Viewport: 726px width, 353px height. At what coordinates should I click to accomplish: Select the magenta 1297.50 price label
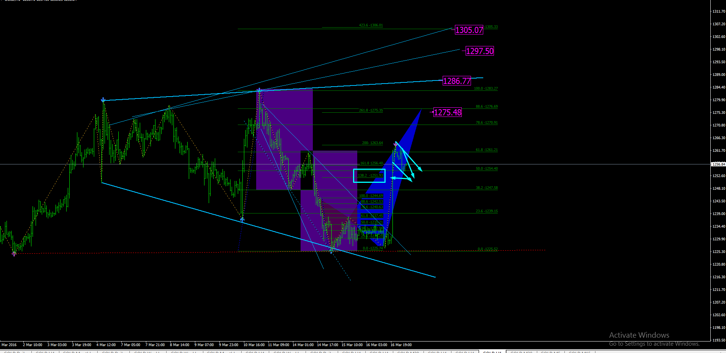click(480, 51)
